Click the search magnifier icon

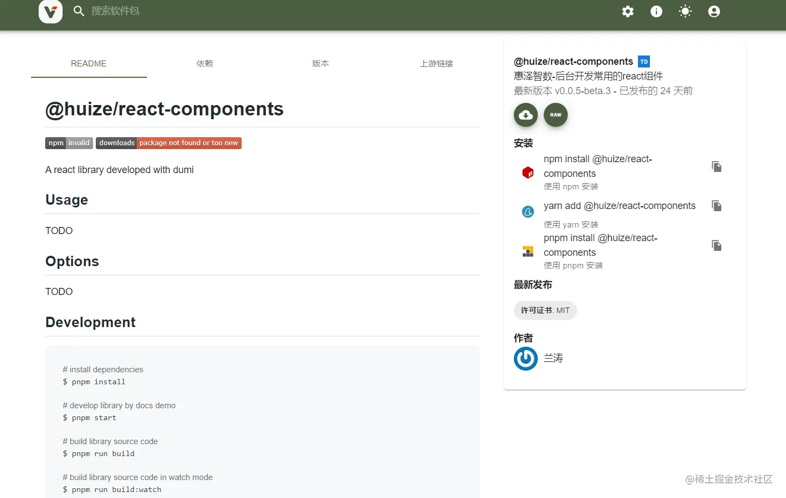pyautogui.click(x=79, y=11)
